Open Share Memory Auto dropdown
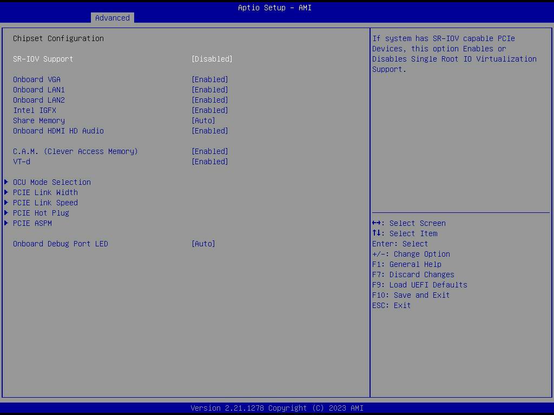The width and height of the screenshot is (554, 415). click(203, 121)
